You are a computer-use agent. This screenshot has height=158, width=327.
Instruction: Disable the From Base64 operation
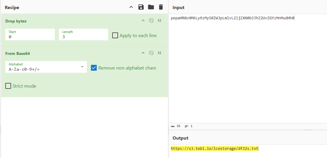pos(151,53)
